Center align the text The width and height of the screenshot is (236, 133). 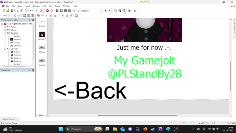[x=67, y=16]
